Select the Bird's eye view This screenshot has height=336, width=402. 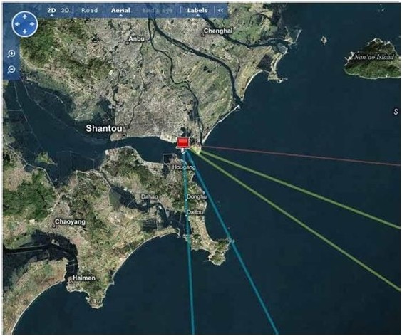(x=158, y=11)
